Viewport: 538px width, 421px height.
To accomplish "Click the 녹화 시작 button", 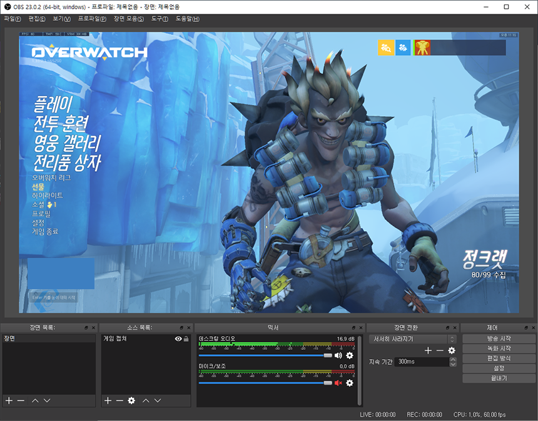I will click(x=499, y=349).
